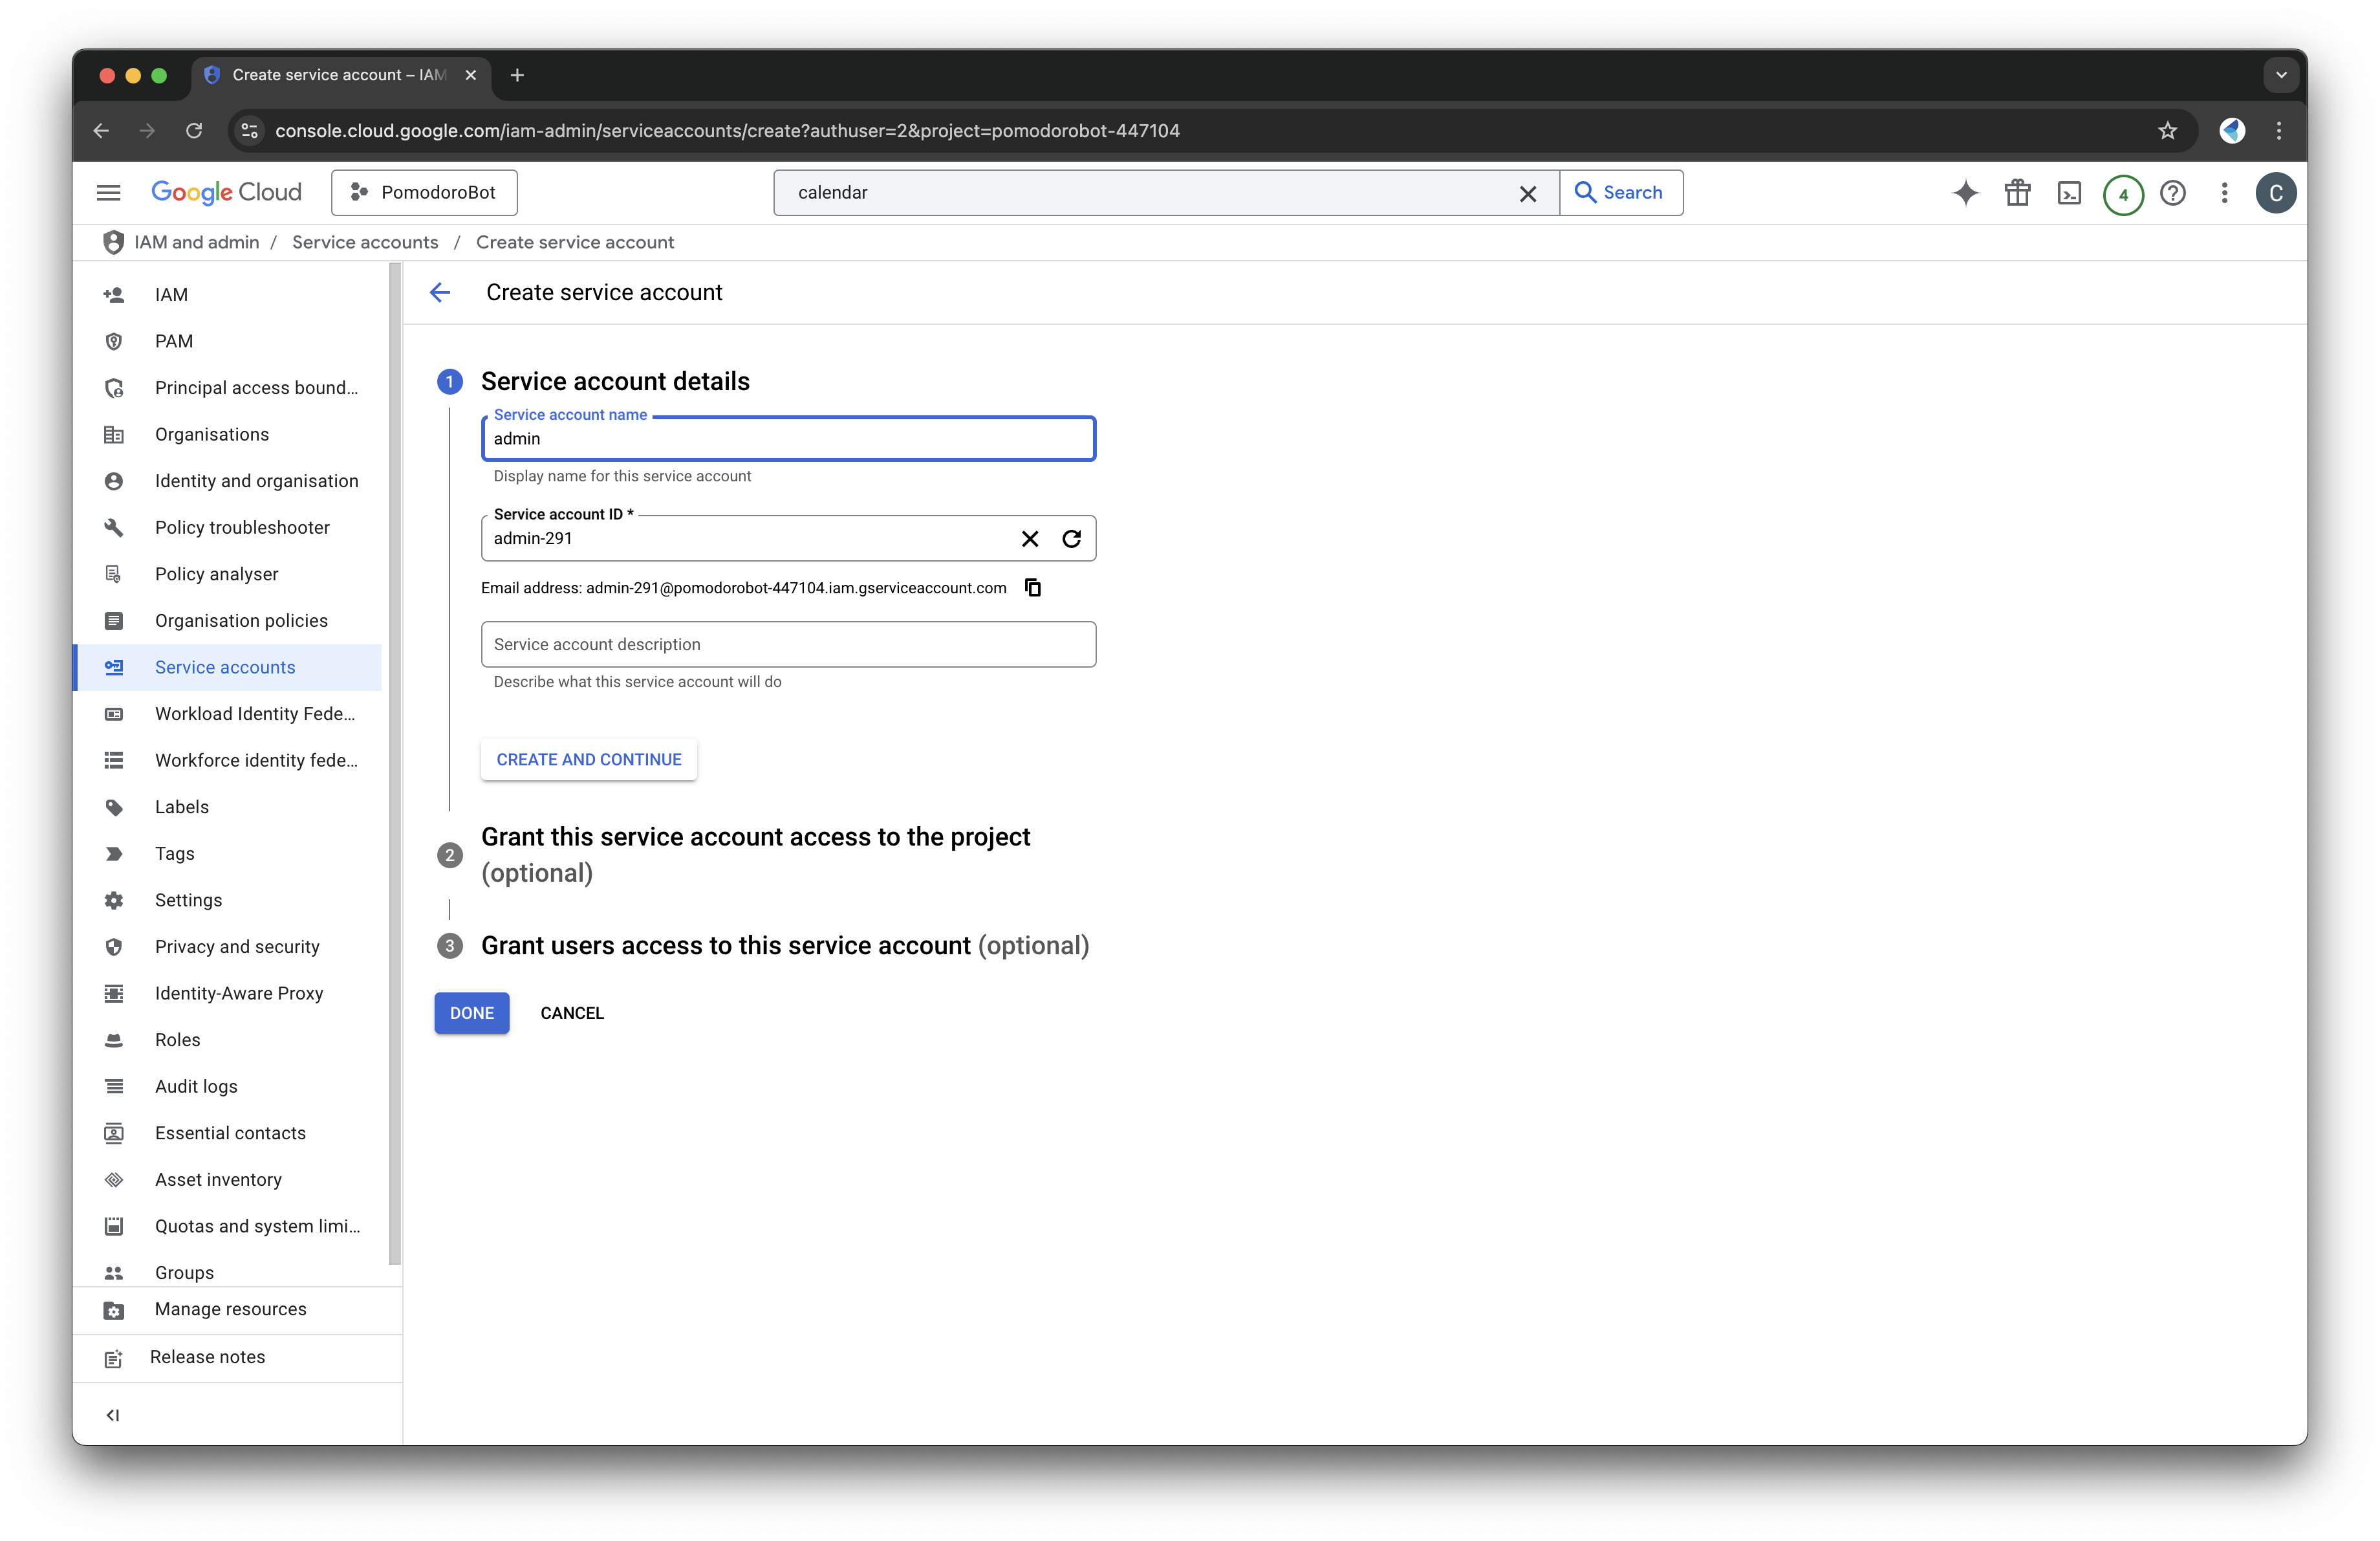Open Policy troubleshooter
The image size is (2380, 1541).
click(x=227, y=527)
